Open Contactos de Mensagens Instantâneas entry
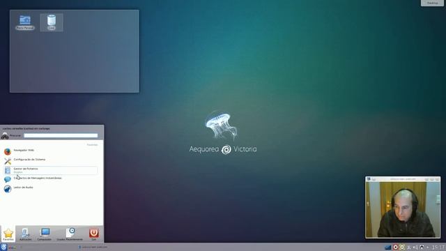 51,179
